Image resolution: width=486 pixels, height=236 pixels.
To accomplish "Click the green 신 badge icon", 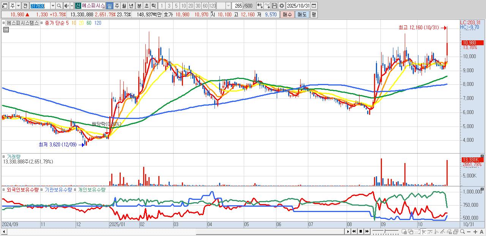I will click(x=78, y=6).
